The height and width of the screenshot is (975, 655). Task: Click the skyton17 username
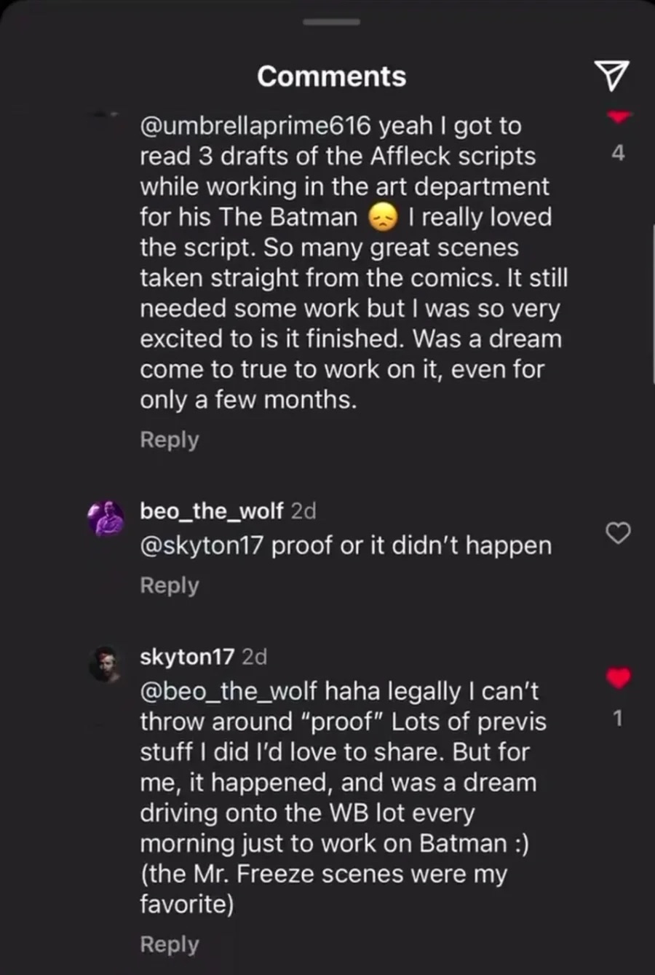pos(187,657)
